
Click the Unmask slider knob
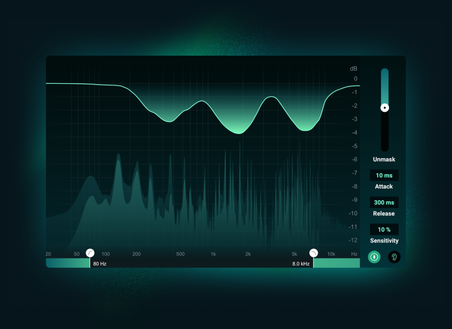pyautogui.click(x=385, y=107)
